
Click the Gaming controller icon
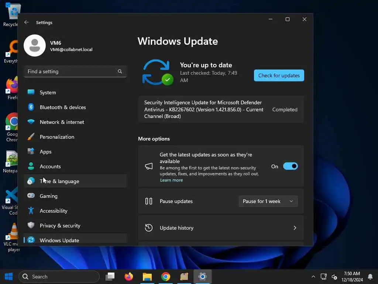coord(31,196)
